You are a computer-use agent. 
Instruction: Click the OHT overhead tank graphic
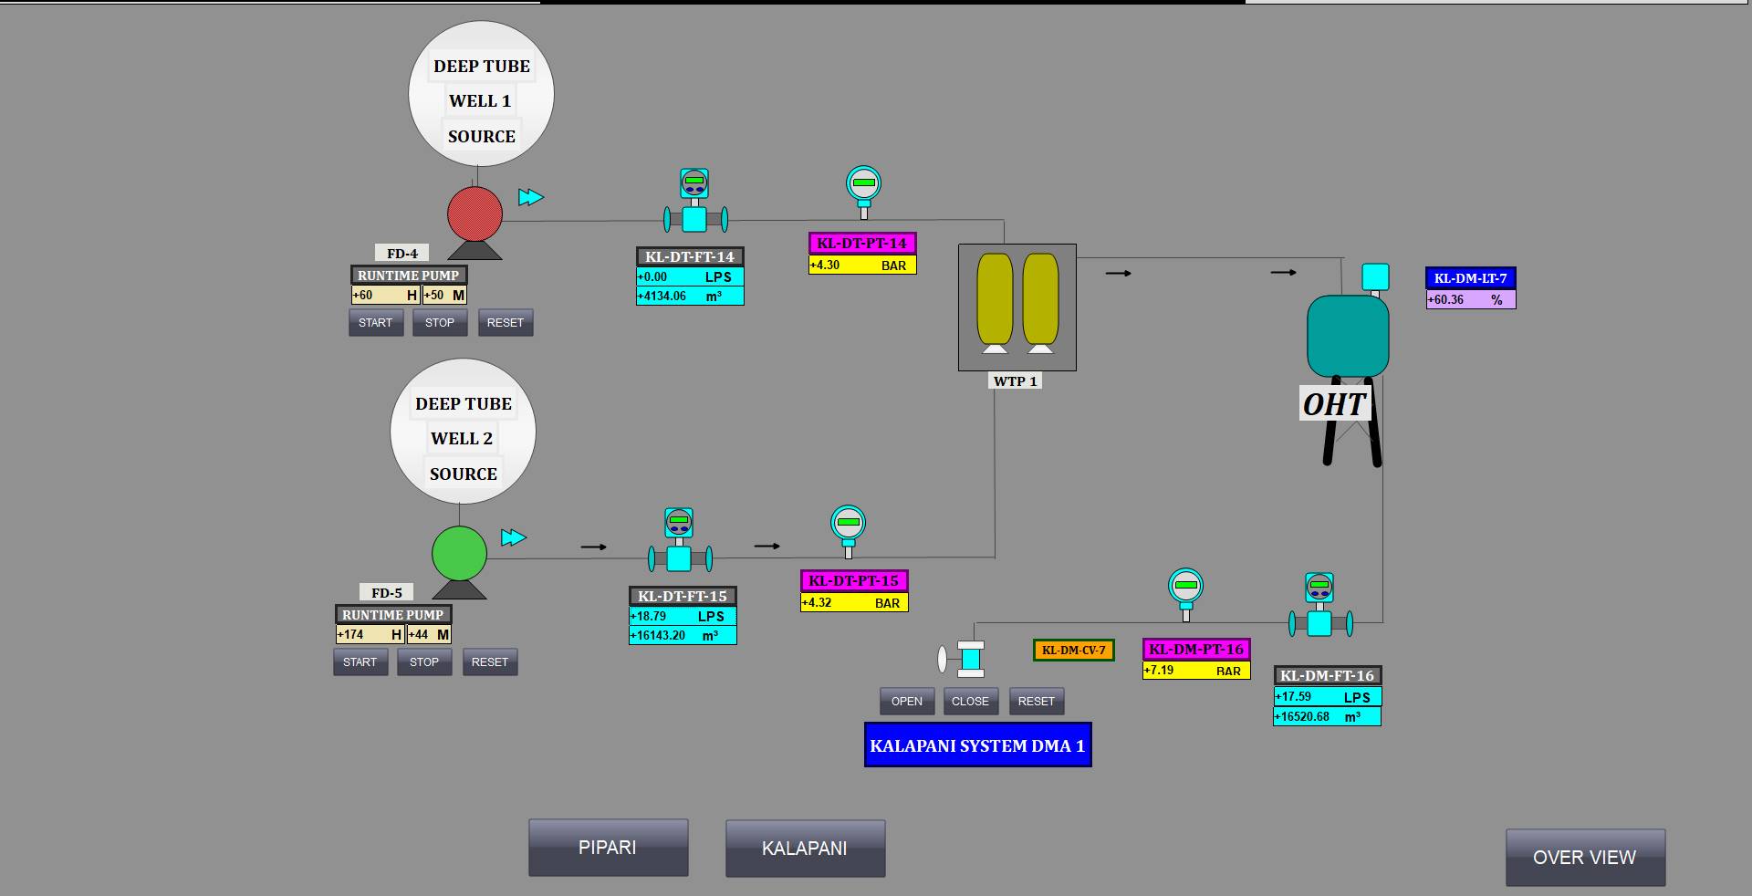click(1348, 339)
